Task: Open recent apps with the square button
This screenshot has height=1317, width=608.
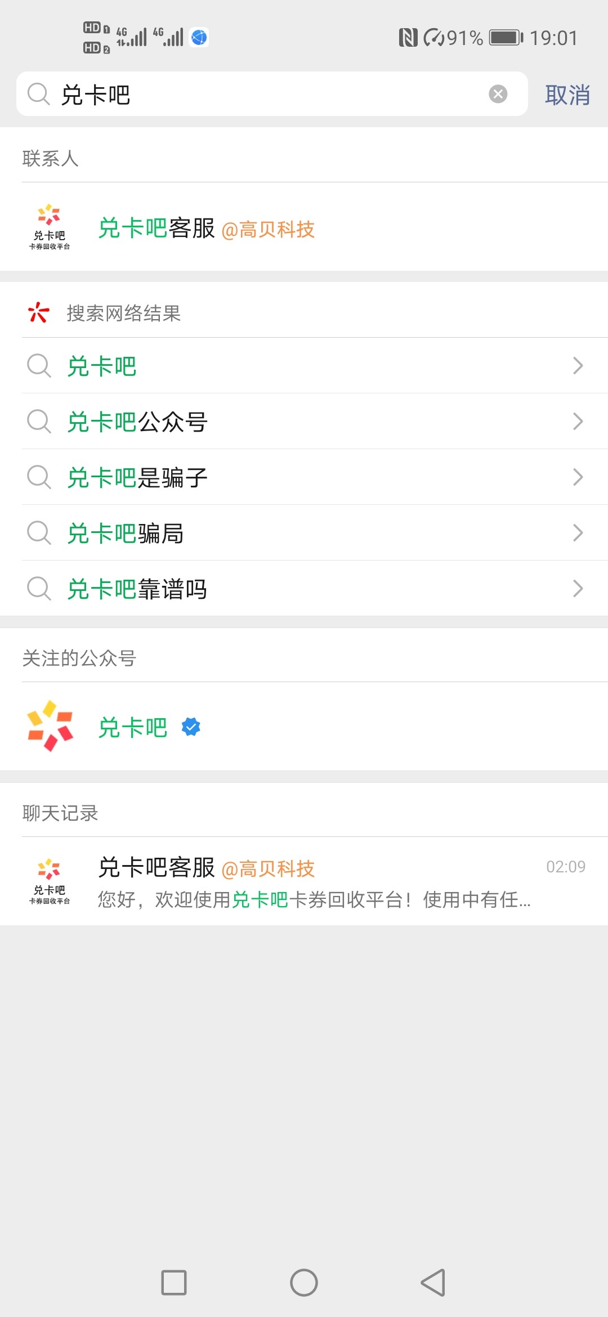Action: pos(174,1283)
